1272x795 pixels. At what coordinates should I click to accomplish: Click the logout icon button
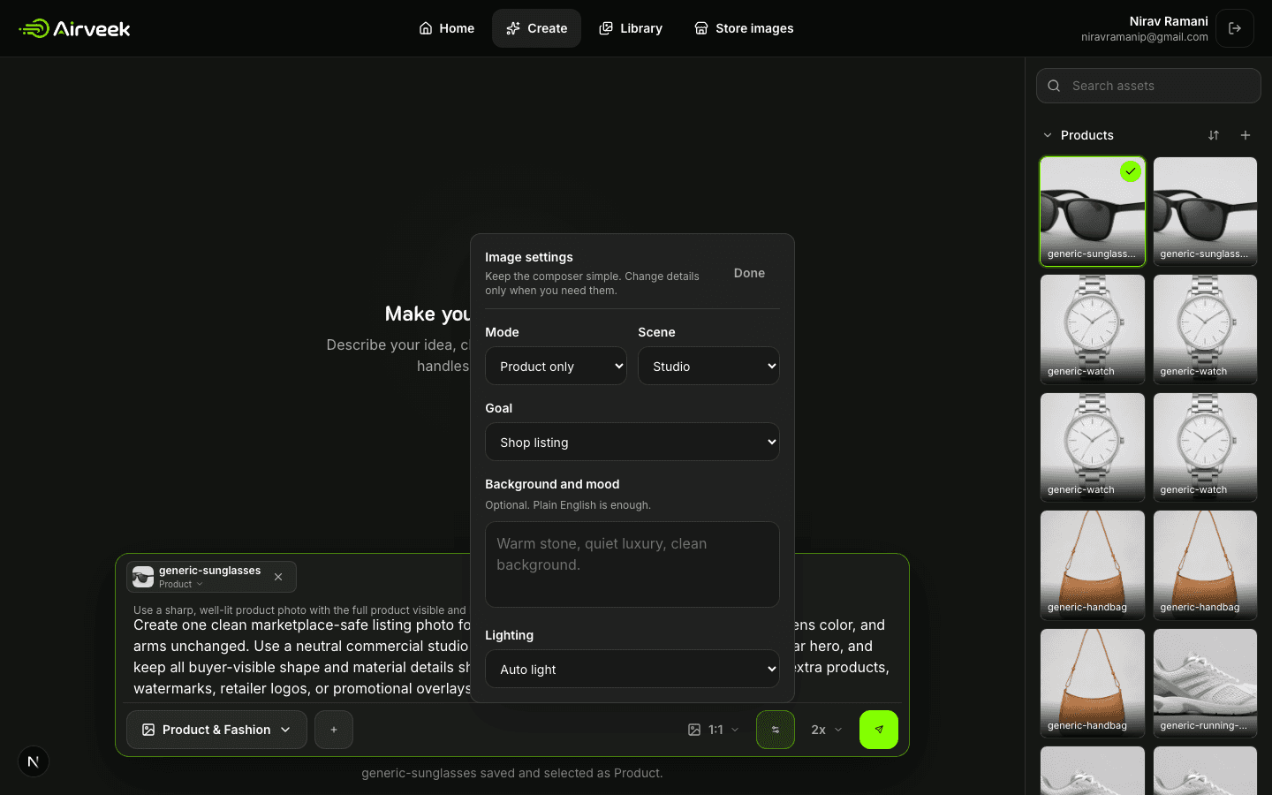pyautogui.click(x=1235, y=28)
